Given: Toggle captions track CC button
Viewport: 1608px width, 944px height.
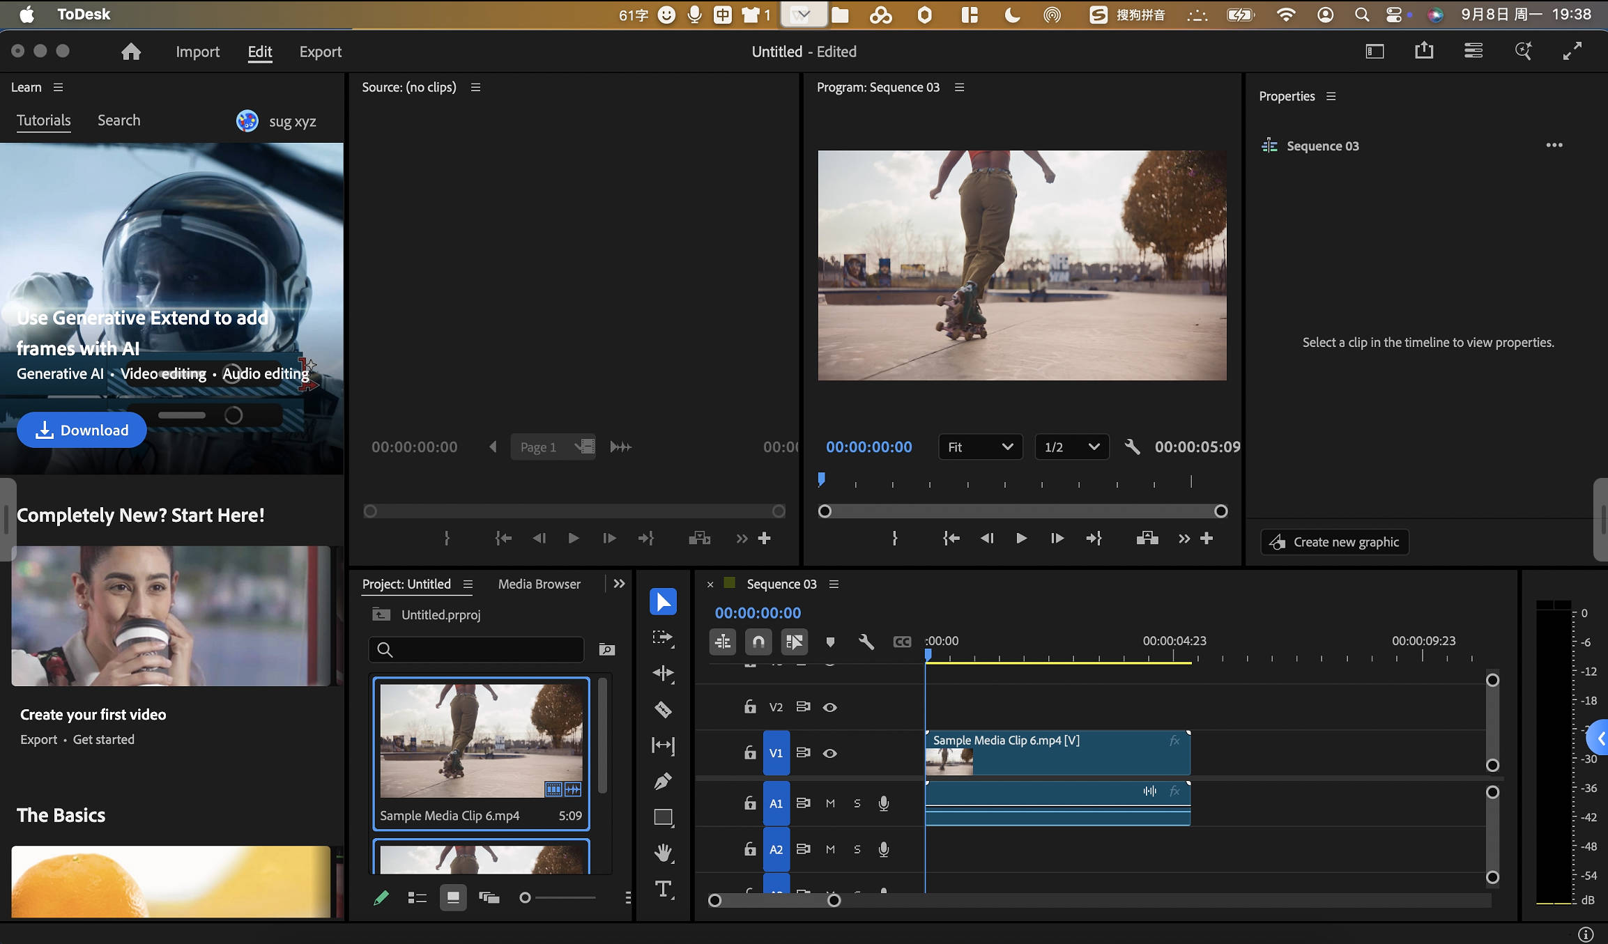Looking at the screenshot, I should click(x=902, y=642).
